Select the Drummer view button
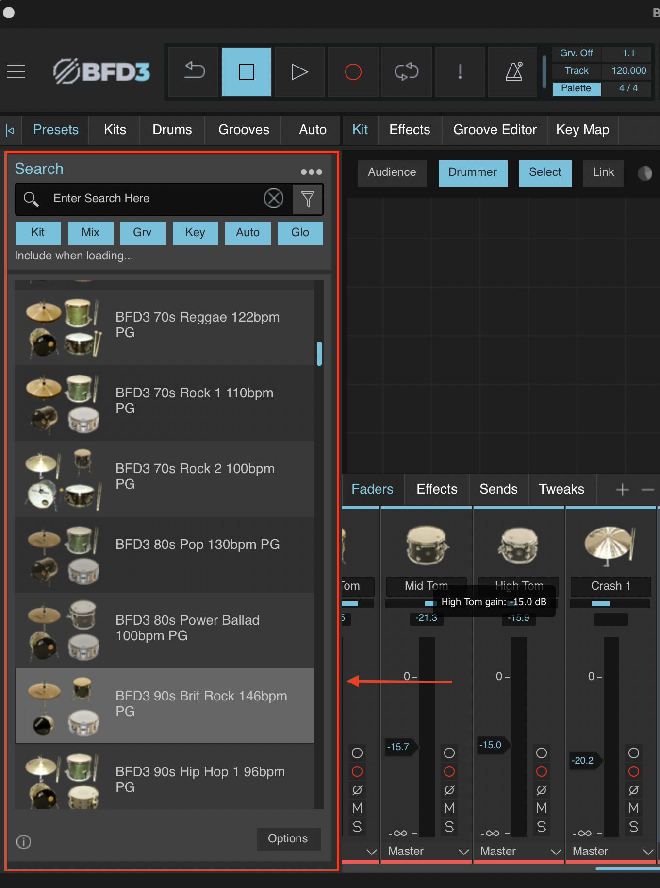 pos(473,172)
